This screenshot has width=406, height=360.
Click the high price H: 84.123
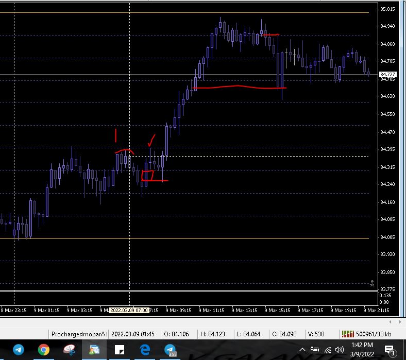tap(213, 334)
